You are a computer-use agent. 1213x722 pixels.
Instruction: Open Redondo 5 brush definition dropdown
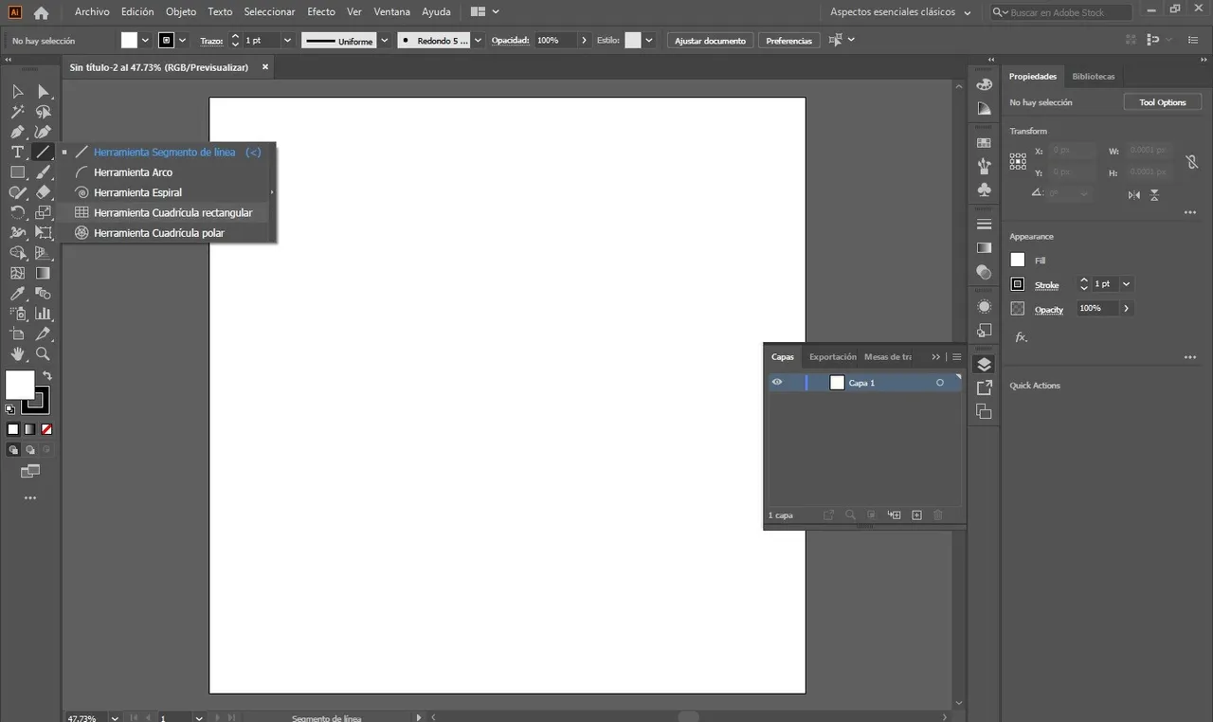coord(478,41)
